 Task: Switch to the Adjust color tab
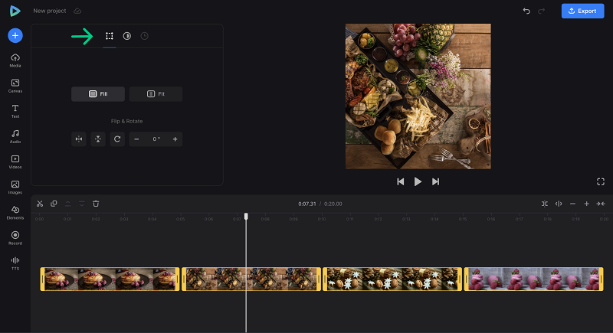(127, 36)
